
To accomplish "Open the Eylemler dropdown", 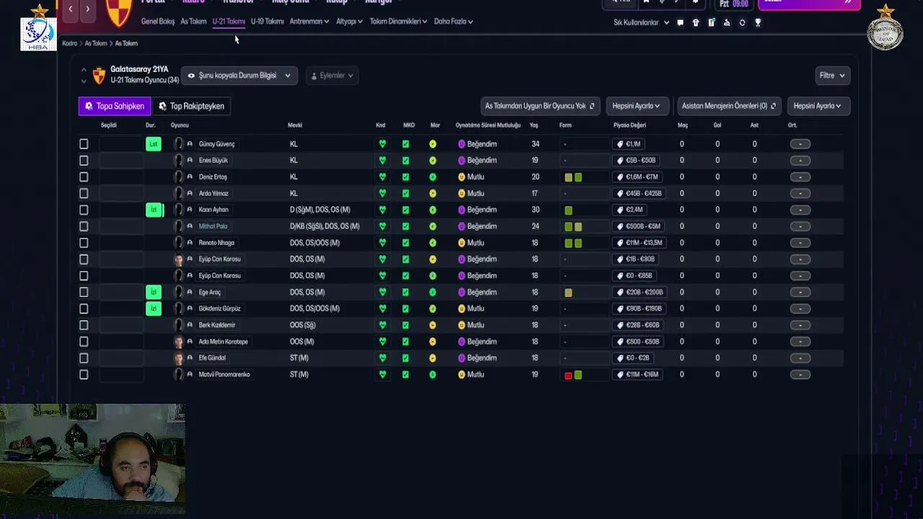I will coord(332,76).
